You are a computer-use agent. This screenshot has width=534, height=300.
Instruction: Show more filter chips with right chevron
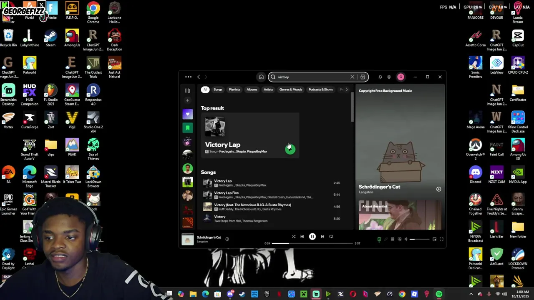pyautogui.click(x=346, y=90)
